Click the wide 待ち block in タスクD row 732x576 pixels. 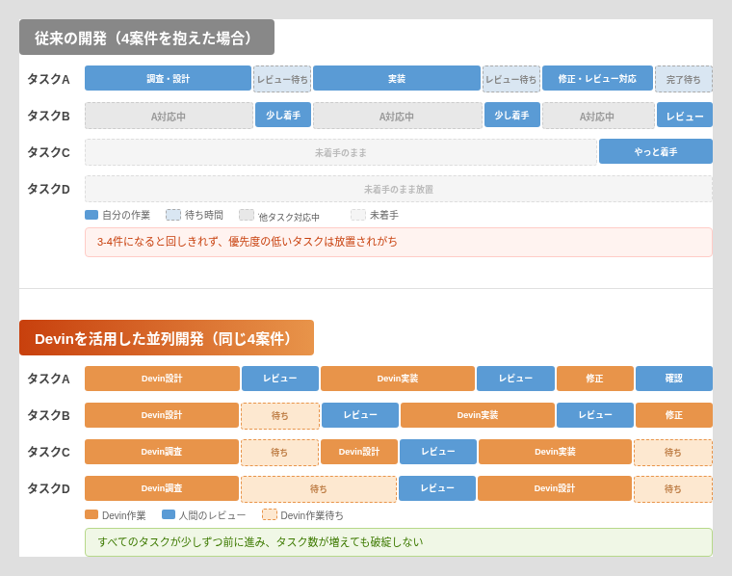(x=319, y=489)
